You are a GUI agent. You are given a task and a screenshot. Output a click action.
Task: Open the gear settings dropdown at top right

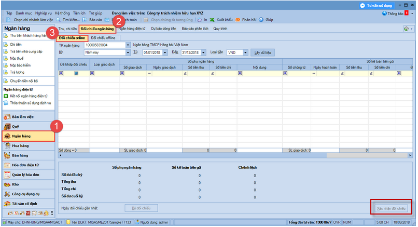(x=408, y=29)
